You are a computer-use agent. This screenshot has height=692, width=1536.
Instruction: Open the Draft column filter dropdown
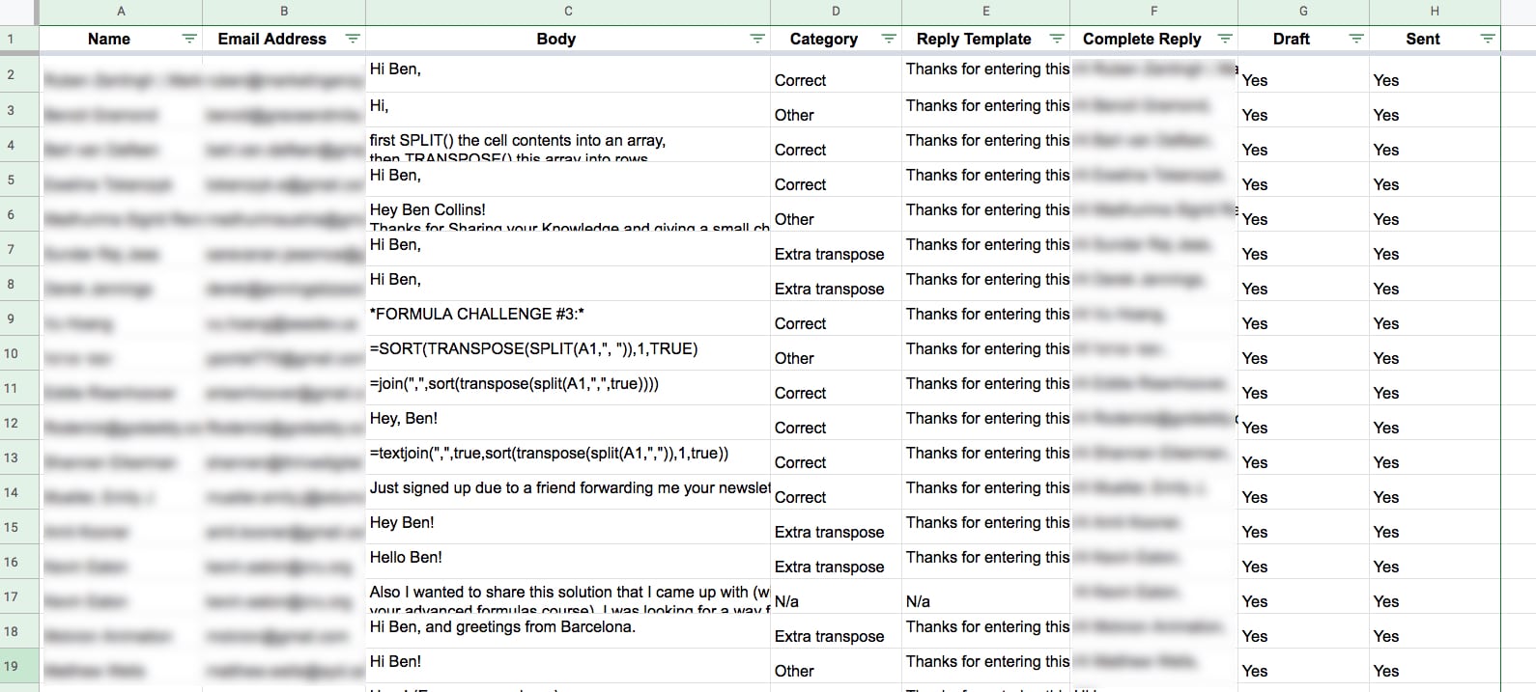[x=1356, y=39]
